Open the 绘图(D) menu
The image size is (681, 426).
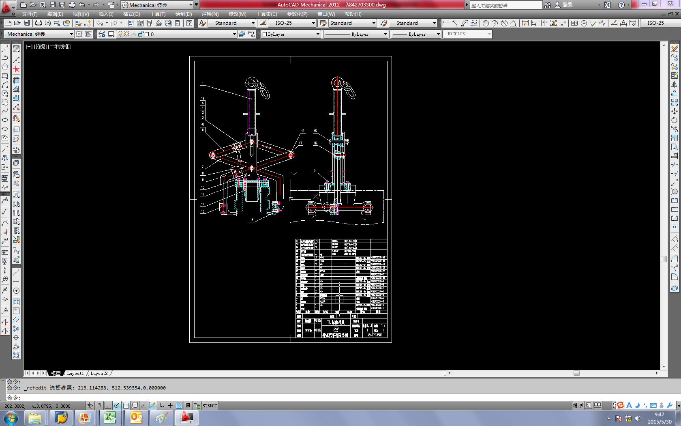(x=183, y=14)
